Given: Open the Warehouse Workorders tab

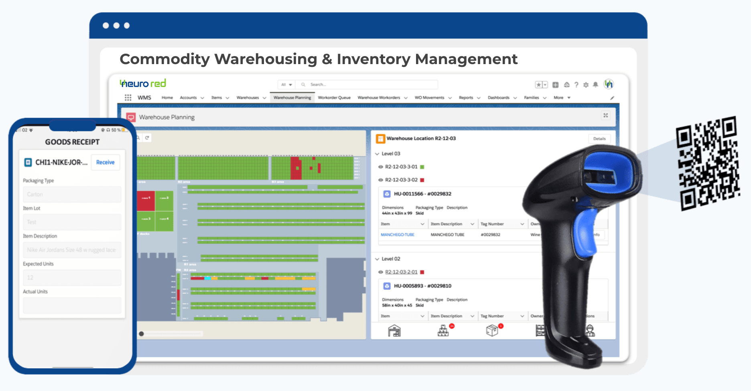Looking at the screenshot, I should tap(379, 98).
